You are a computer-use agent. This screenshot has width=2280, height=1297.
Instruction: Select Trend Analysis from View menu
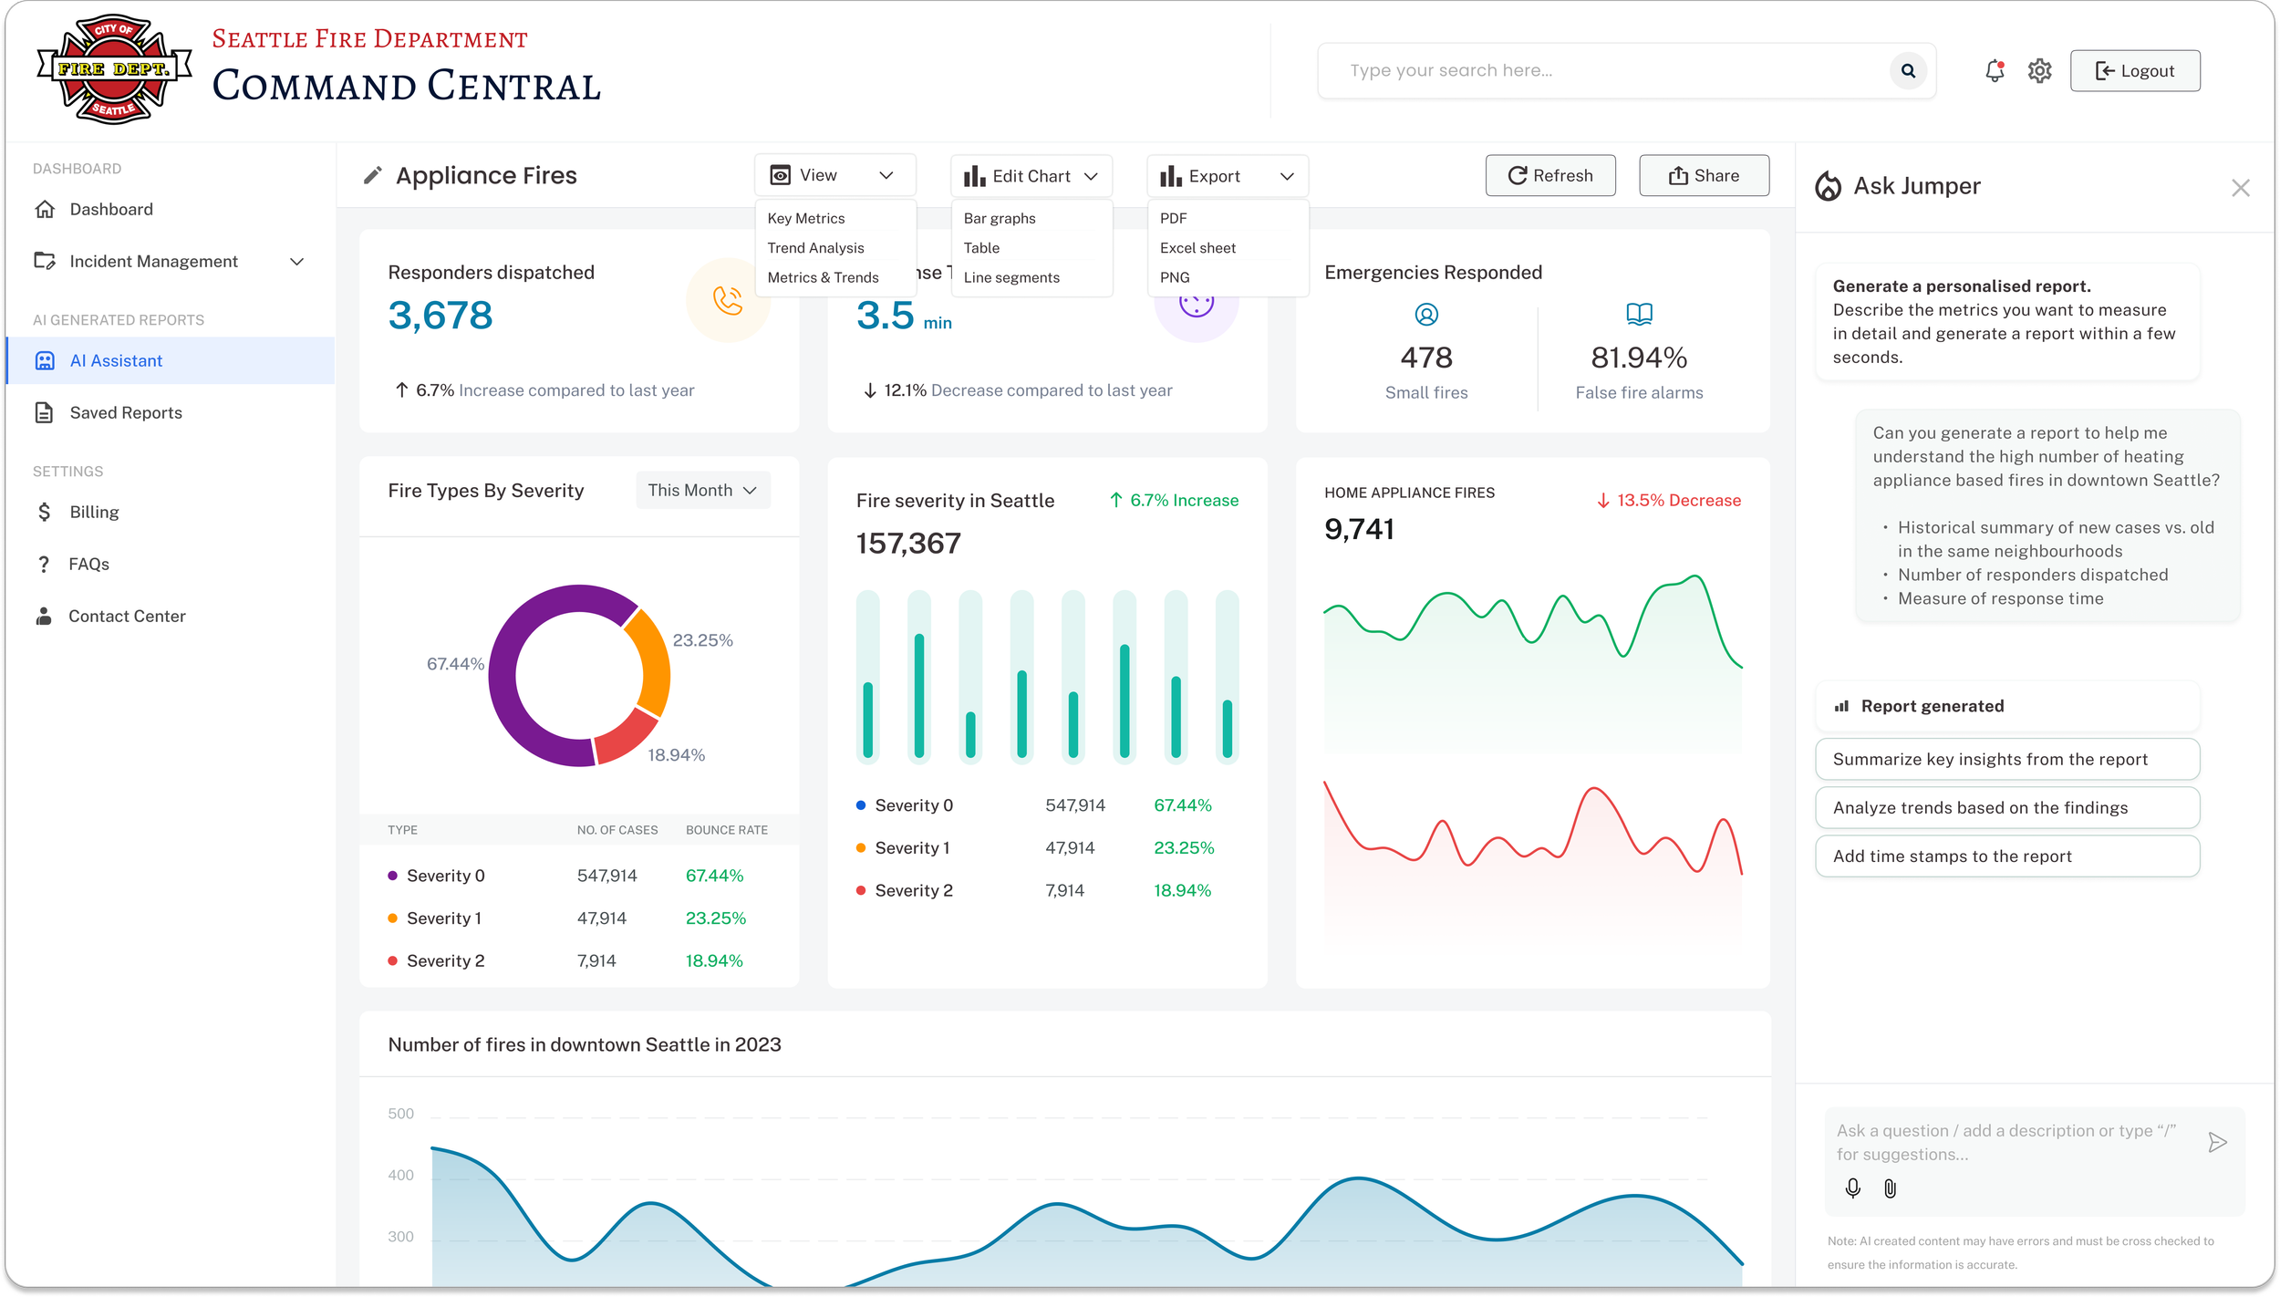tap(815, 247)
